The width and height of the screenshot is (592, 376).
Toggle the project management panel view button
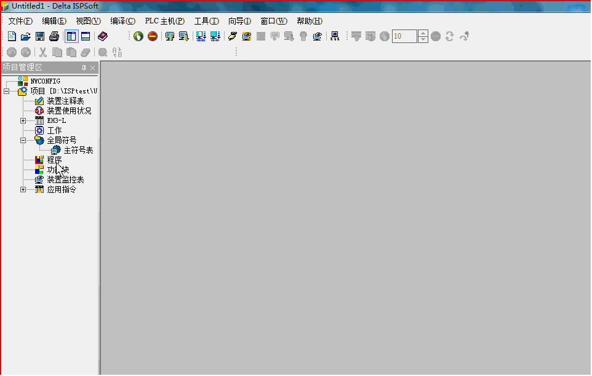(x=71, y=36)
